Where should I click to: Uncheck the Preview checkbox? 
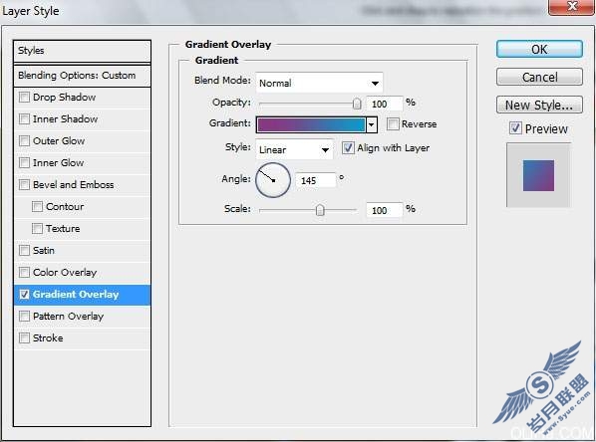(515, 128)
